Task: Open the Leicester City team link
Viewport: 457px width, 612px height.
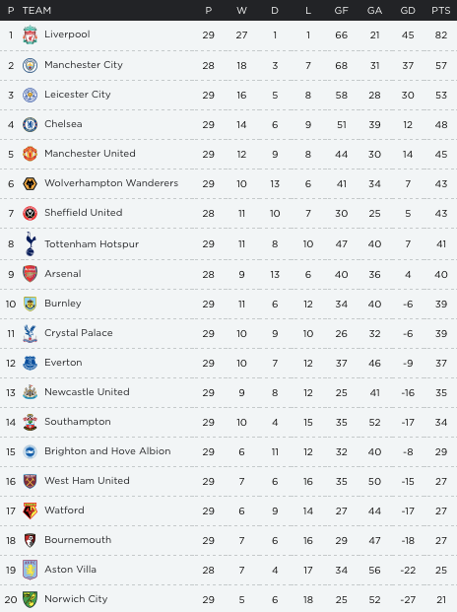Action: click(78, 95)
